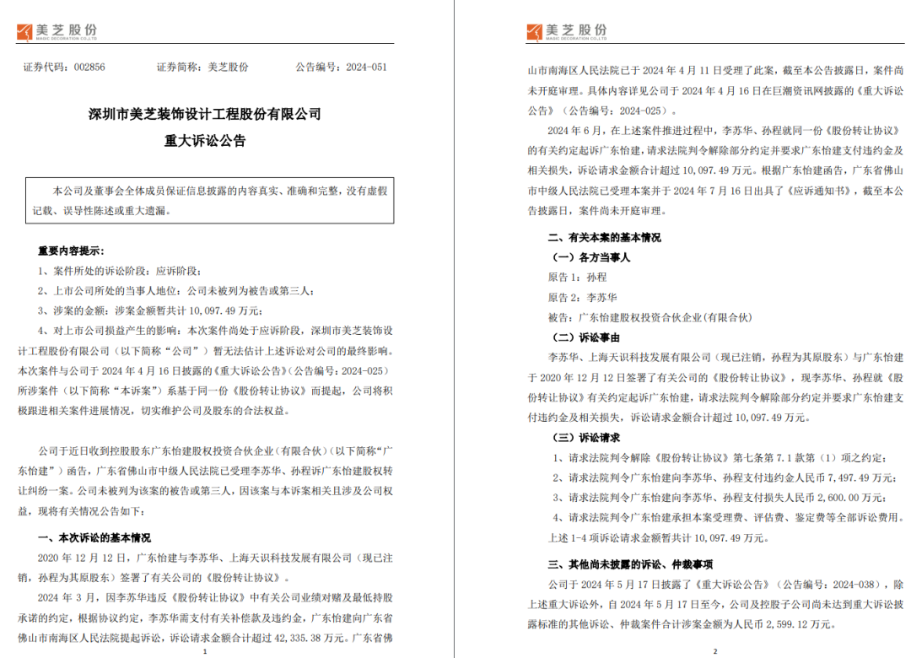Click the 美芝股份 logo on page 2
911x658 pixels.
pos(567,32)
